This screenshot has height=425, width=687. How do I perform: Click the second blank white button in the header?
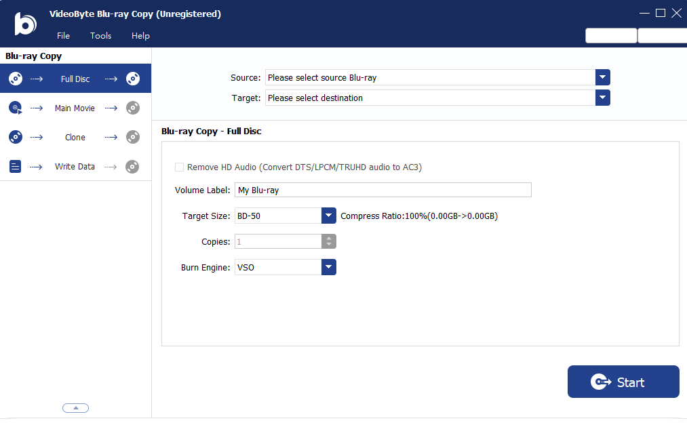[x=663, y=35]
